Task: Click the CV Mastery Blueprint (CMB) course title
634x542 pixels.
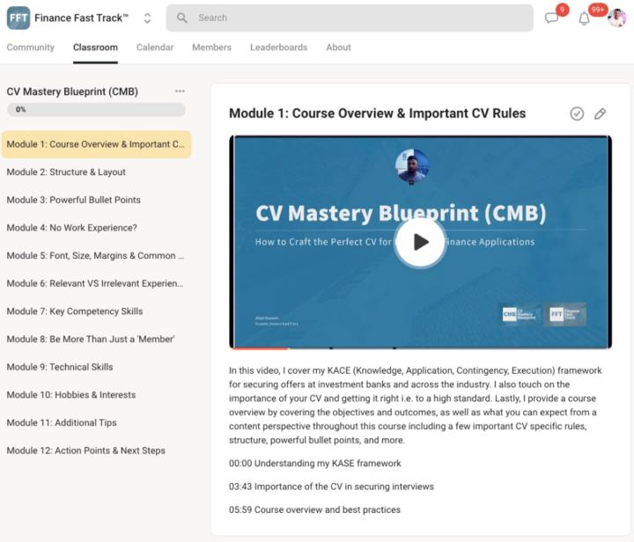Action: pyautogui.click(x=72, y=92)
